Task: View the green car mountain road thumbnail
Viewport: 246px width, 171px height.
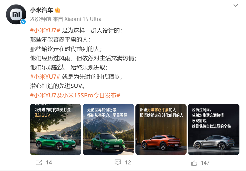Action: [108, 129]
